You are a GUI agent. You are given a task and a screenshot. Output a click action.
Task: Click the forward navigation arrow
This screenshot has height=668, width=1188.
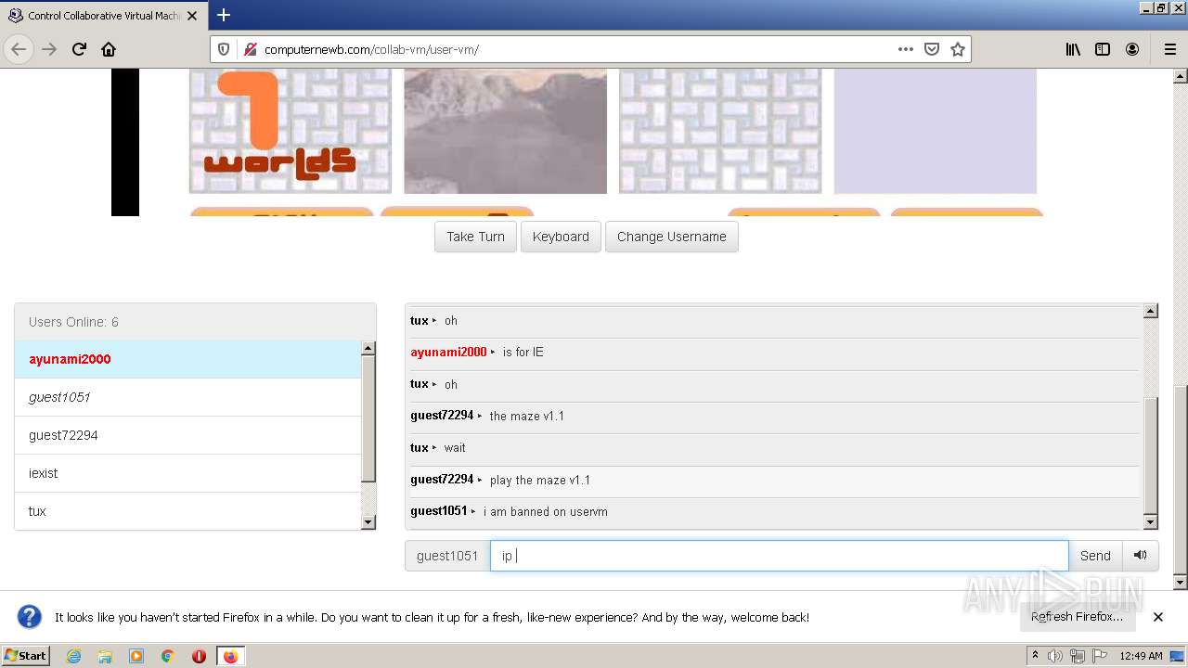click(50, 49)
